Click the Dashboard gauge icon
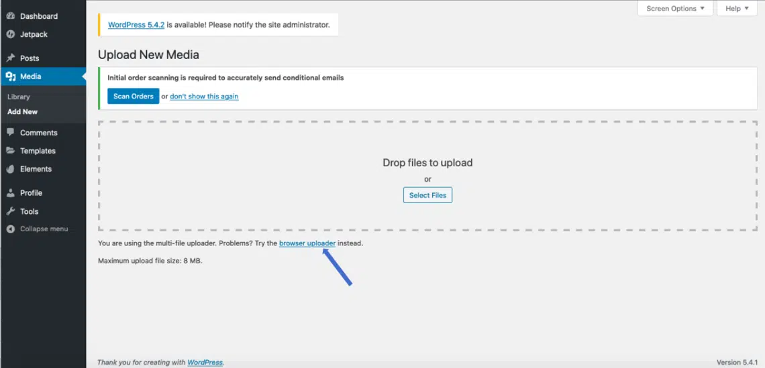The height and width of the screenshot is (368, 765). pyautogui.click(x=10, y=16)
